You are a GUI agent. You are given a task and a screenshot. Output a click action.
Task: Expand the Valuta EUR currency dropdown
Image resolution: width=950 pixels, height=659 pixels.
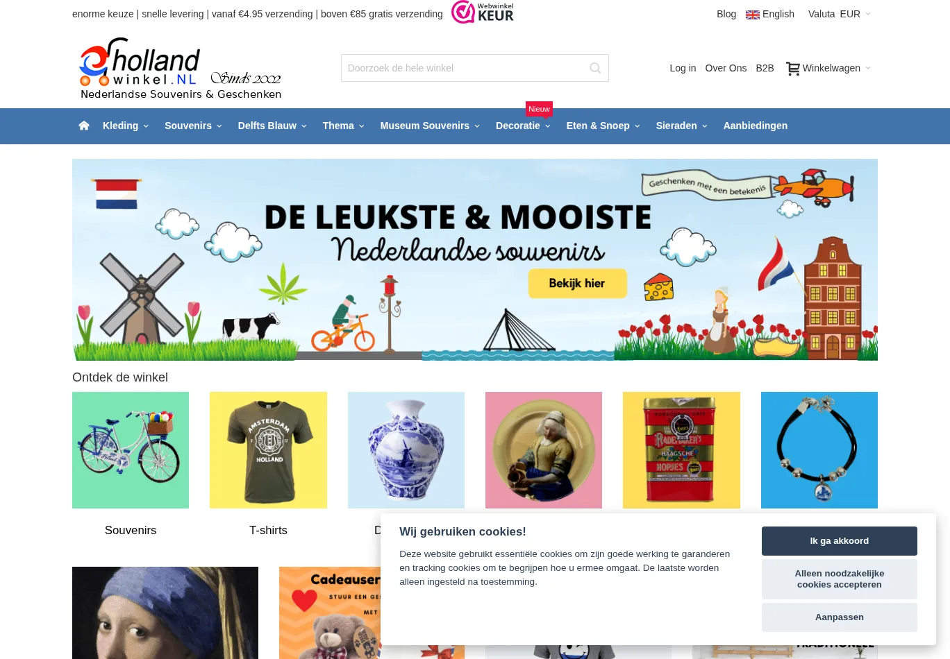(x=839, y=14)
